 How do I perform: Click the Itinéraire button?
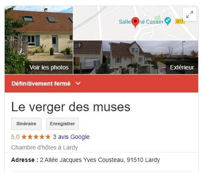26,124
